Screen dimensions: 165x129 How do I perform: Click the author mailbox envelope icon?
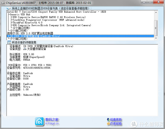(x=108, y=124)
